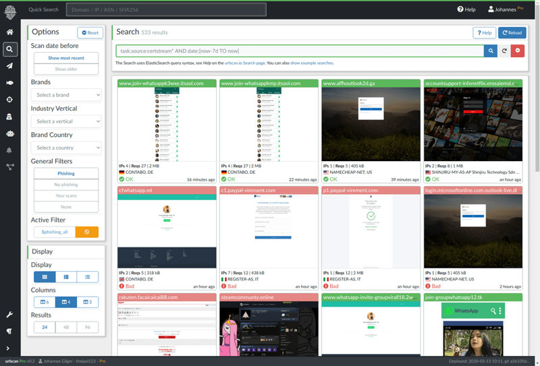The height and width of the screenshot is (366, 540).
Task: Clear the query with the red minus button
Action: tap(517, 51)
